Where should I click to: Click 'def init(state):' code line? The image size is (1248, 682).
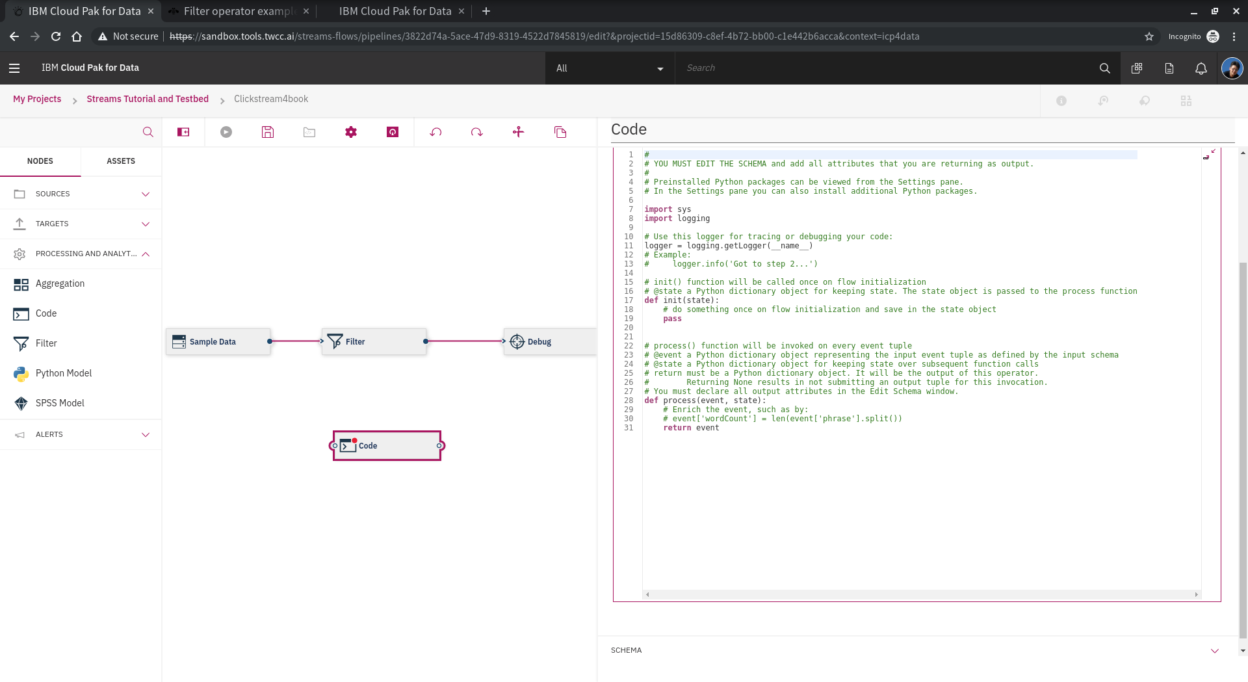[681, 300]
